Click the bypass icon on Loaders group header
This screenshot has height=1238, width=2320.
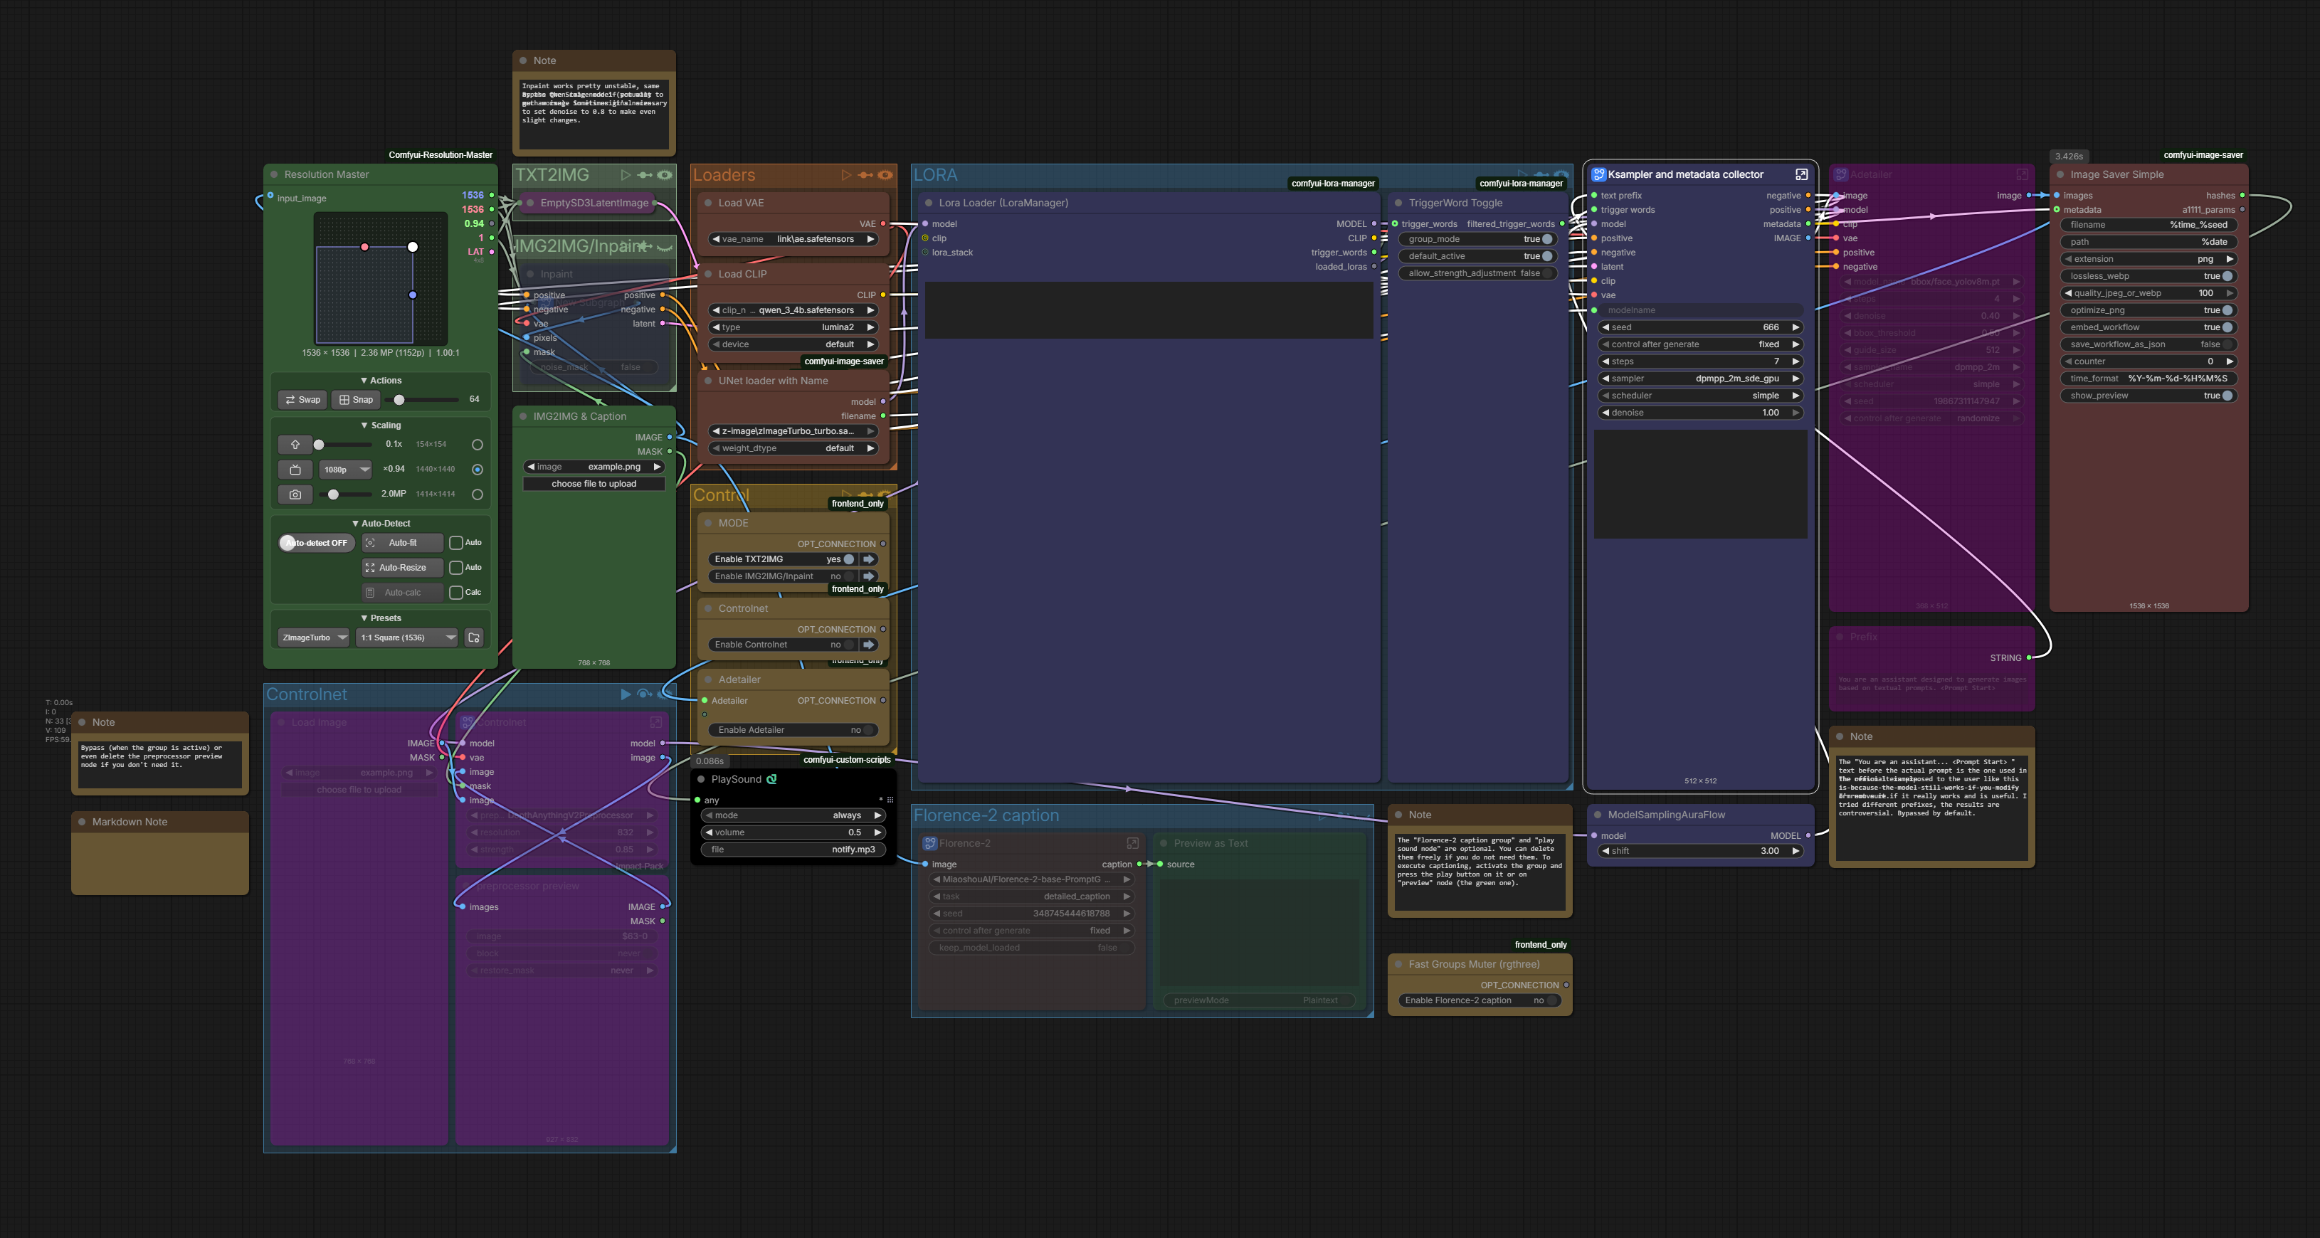pyautogui.click(x=865, y=174)
